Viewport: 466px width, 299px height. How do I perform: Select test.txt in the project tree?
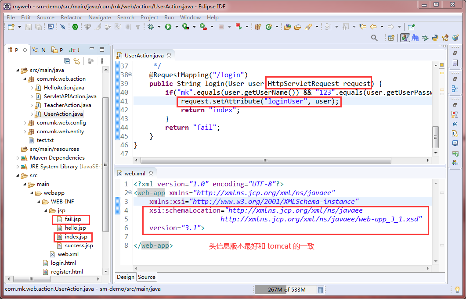pyautogui.click(x=45, y=140)
